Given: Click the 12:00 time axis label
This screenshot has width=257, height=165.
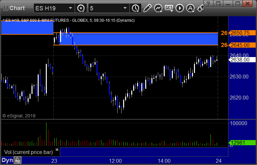Looking at the screenshot, I should [115, 161].
